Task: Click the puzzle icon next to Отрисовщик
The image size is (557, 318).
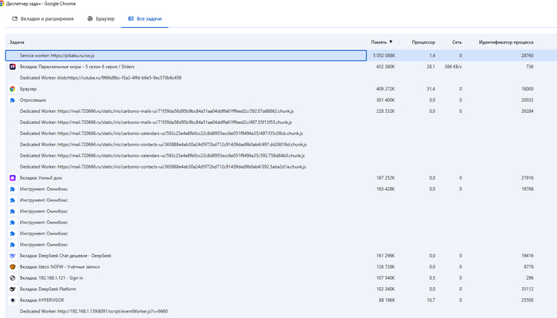Action: [13, 100]
